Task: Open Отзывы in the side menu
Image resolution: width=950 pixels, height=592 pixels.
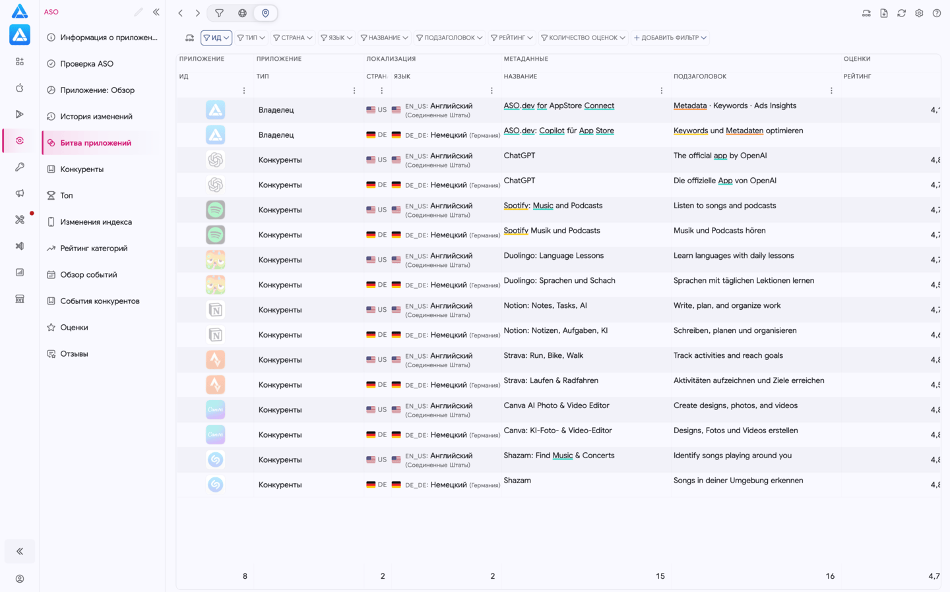Action: tap(102, 354)
